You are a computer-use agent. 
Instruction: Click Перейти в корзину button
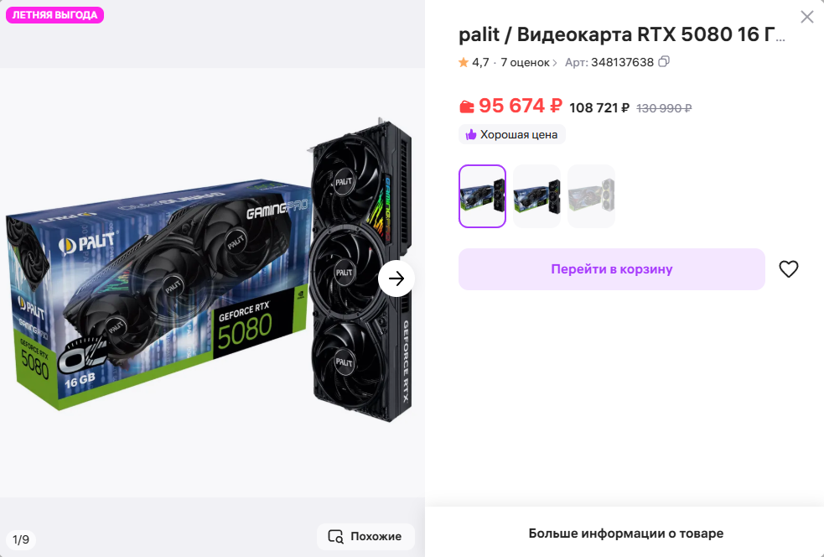(612, 268)
